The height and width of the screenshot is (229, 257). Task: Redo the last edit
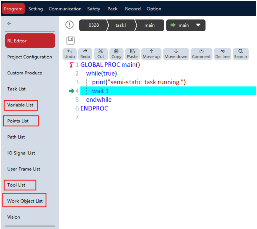click(85, 54)
